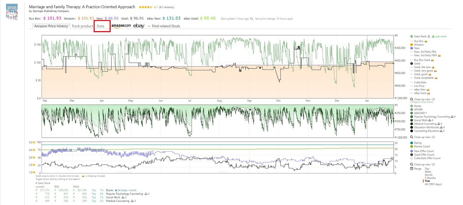Toggle the New price series
The width and height of the screenshot is (463, 205).
click(x=415, y=48)
